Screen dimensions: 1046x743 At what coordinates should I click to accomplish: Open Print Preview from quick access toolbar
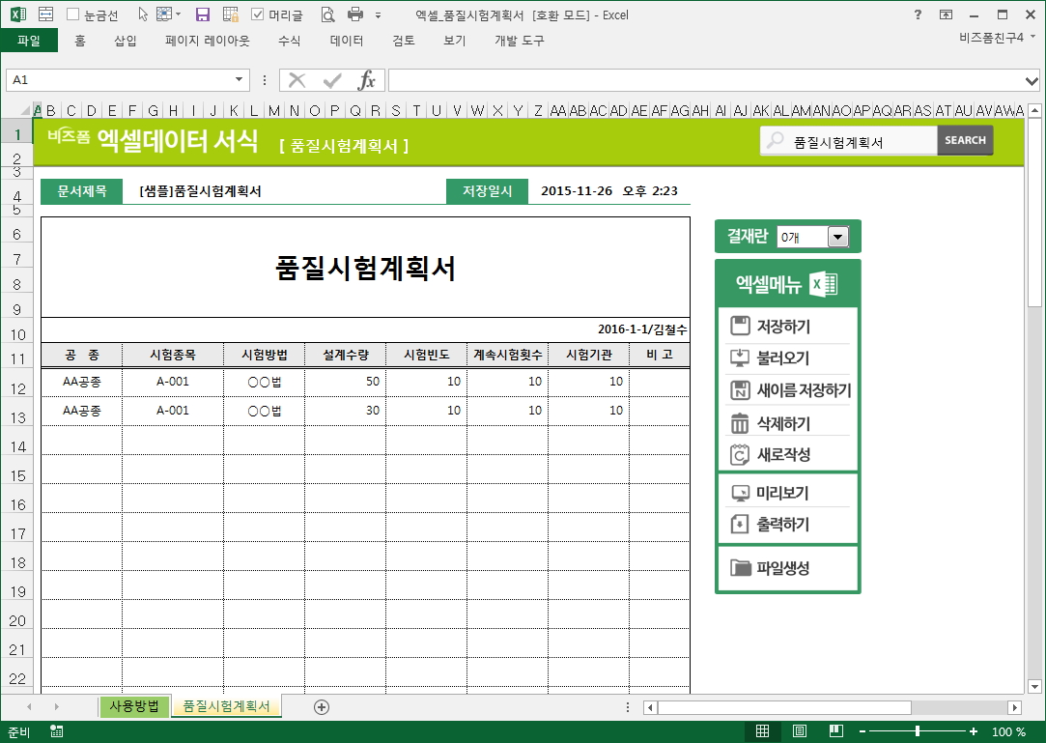[x=327, y=14]
